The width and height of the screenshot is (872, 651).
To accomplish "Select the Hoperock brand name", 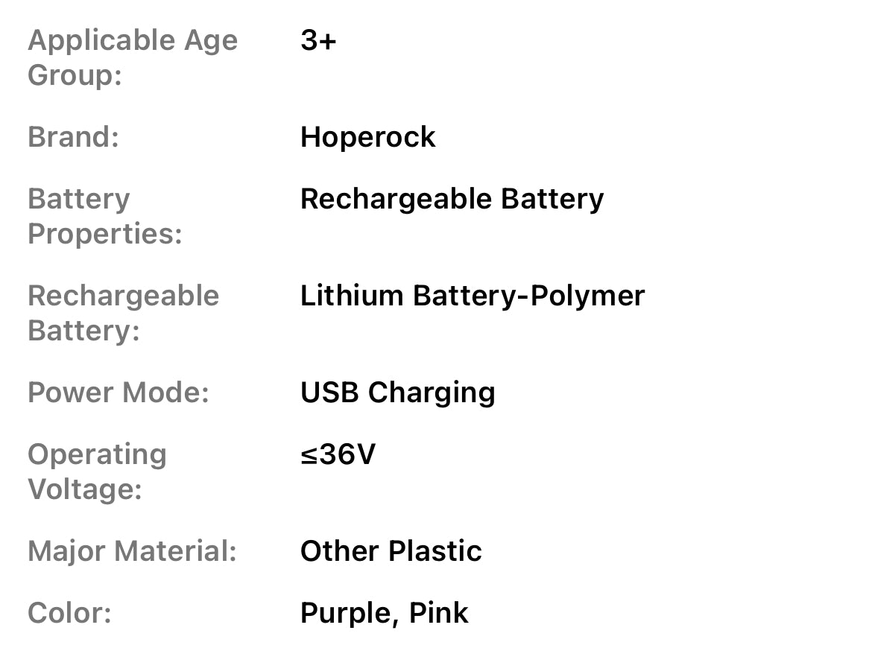I will 367,137.
